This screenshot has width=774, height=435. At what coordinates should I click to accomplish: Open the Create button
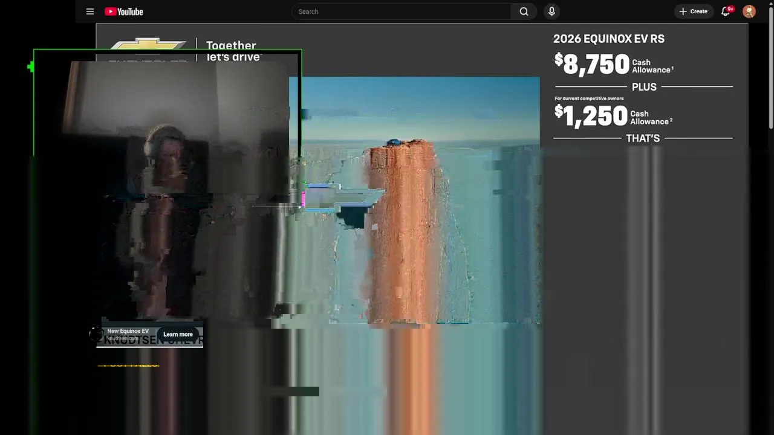point(693,11)
